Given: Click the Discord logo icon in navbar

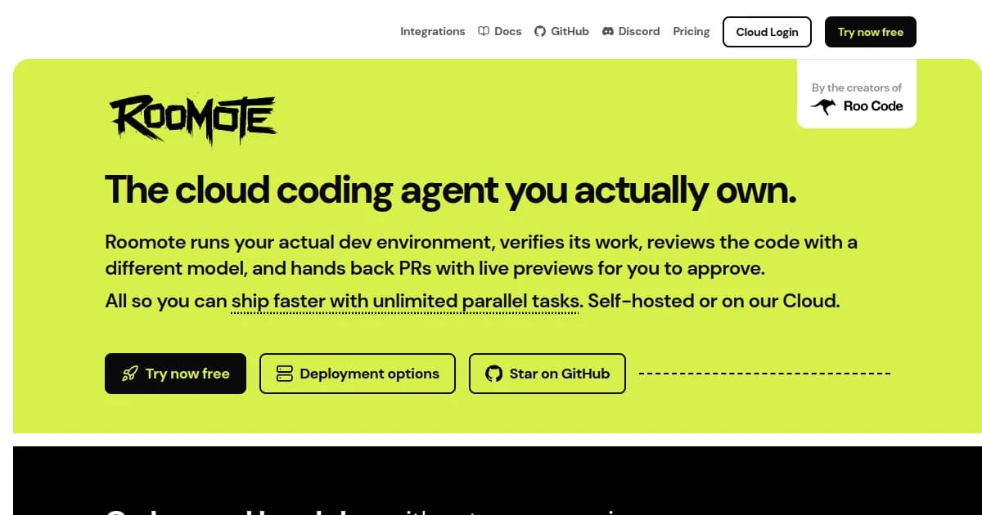Looking at the screenshot, I should point(608,31).
